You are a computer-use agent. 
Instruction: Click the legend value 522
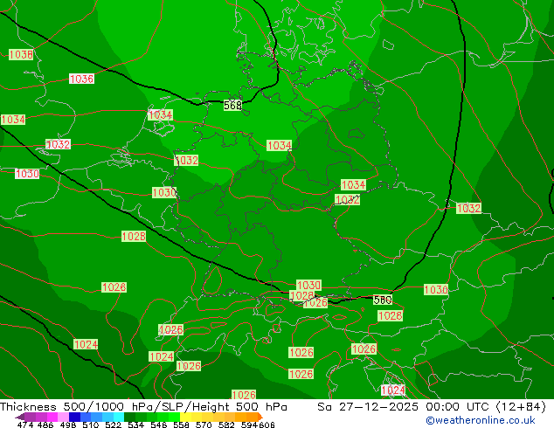coord(113,425)
